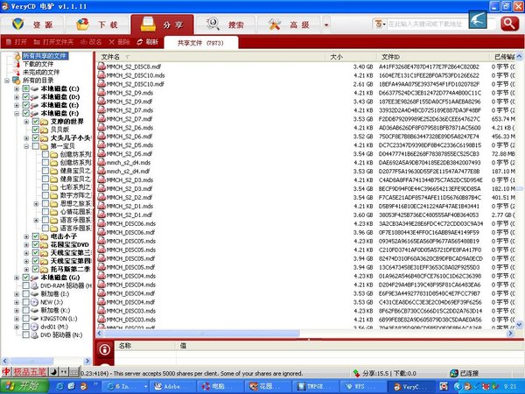Click the search engine selector icon
The height and width of the screenshot is (394, 525).
(x=380, y=25)
